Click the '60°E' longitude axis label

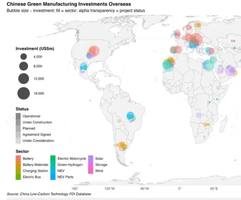[x=214, y=189]
